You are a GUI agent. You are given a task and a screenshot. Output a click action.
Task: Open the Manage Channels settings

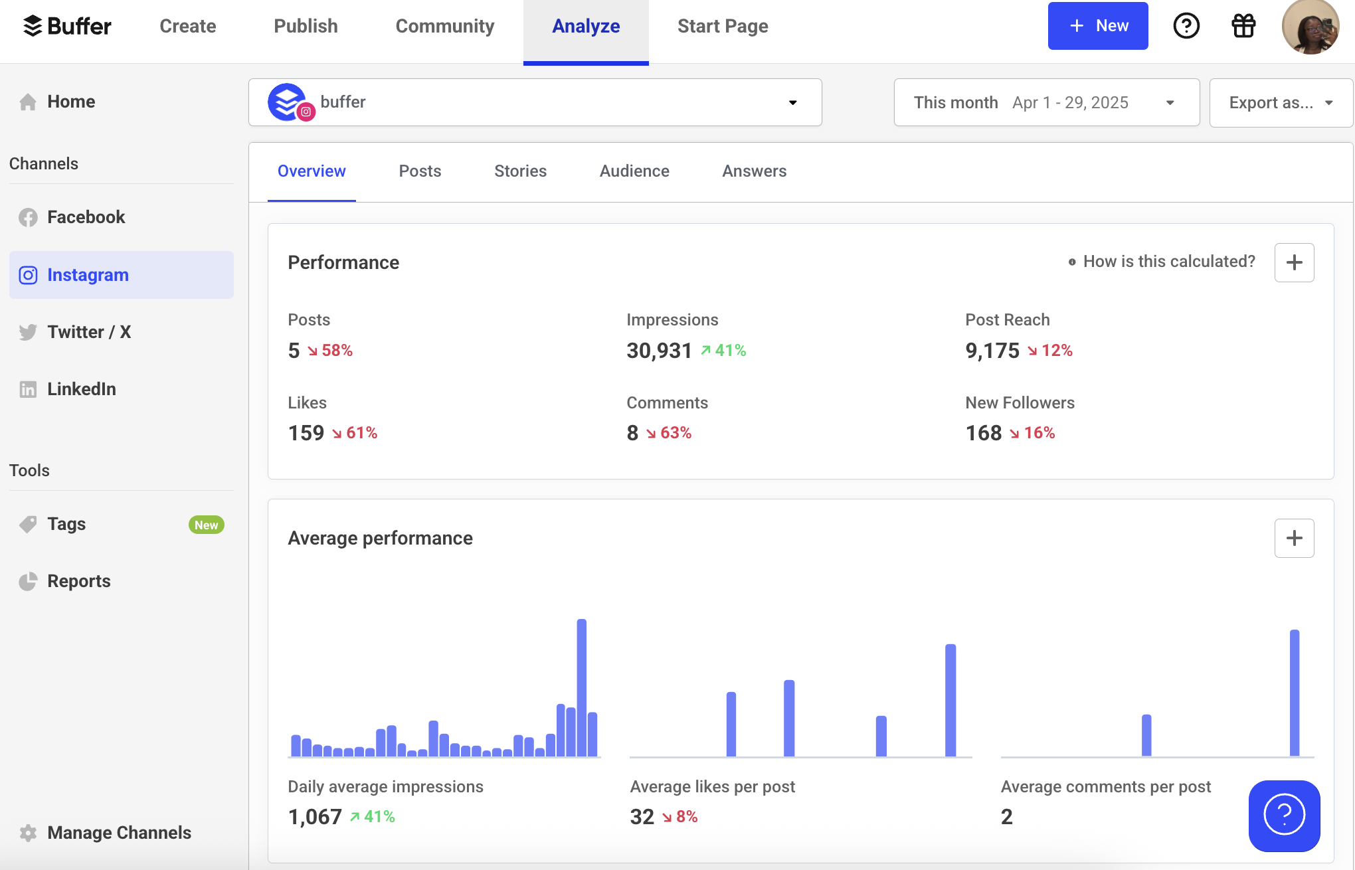tap(119, 832)
